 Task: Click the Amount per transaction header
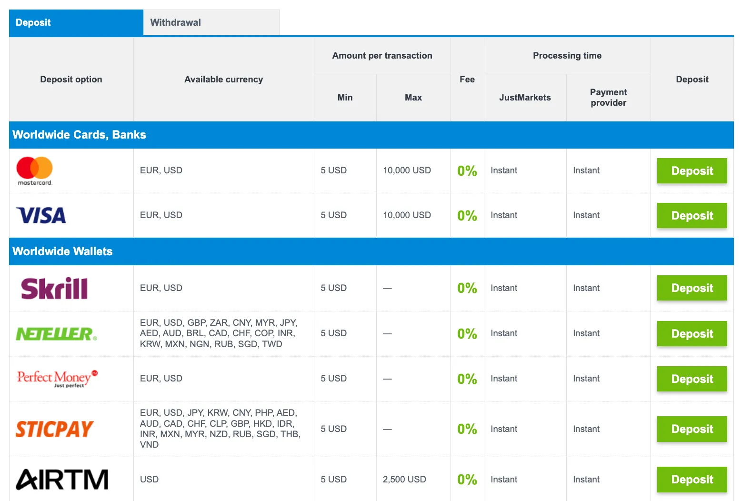click(x=382, y=56)
